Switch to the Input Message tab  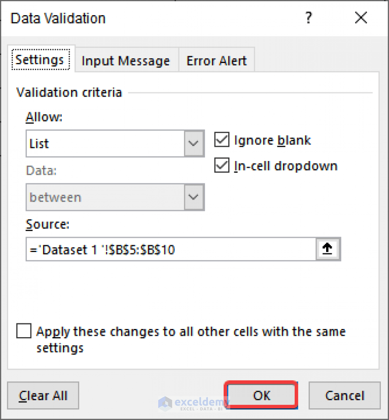pos(125,60)
